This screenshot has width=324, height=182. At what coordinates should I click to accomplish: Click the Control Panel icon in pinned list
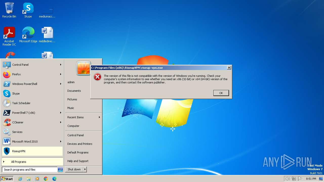(7, 65)
